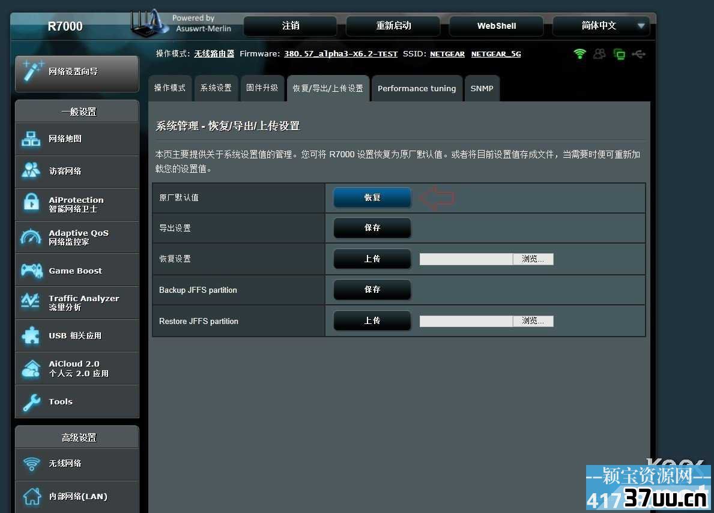
Task: Click the NETGEAR SSID link
Action: pos(447,53)
